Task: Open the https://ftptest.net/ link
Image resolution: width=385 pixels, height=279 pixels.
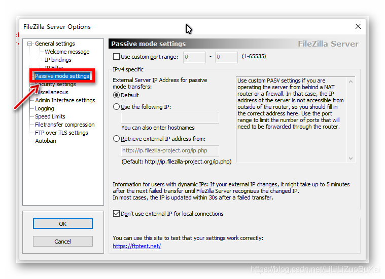Action: coord(137,246)
